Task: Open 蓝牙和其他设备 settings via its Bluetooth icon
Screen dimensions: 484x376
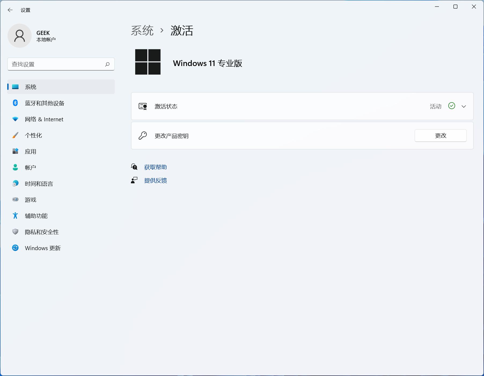Action: coord(15,103)
